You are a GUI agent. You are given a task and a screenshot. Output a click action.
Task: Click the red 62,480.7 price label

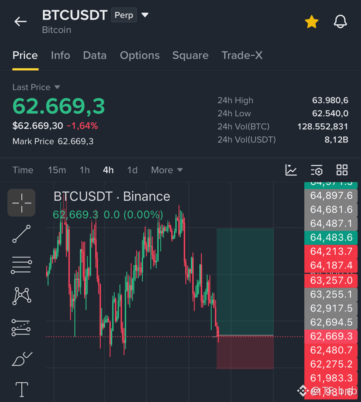[331, 350]
